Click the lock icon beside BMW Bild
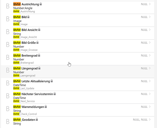This screenshot has width=157, height=128. pyautogui.click(x=28, y=17)
